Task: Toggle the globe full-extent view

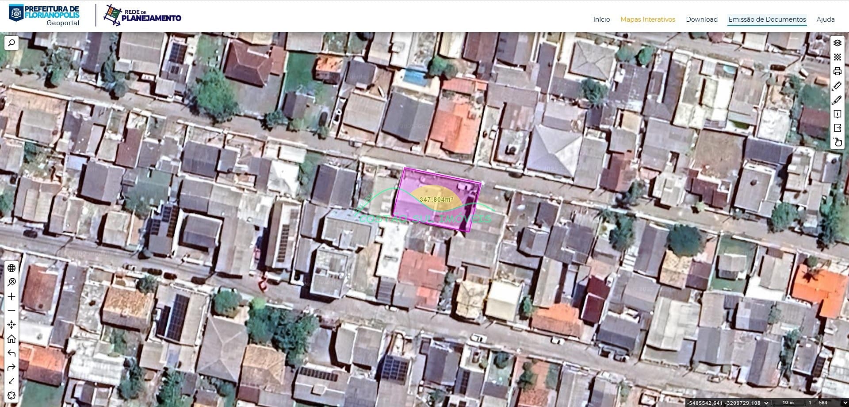Action: point(11,268)
